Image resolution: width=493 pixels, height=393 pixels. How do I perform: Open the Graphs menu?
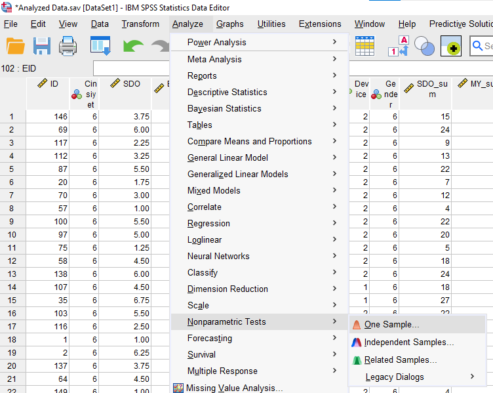(x=230, y=24)
